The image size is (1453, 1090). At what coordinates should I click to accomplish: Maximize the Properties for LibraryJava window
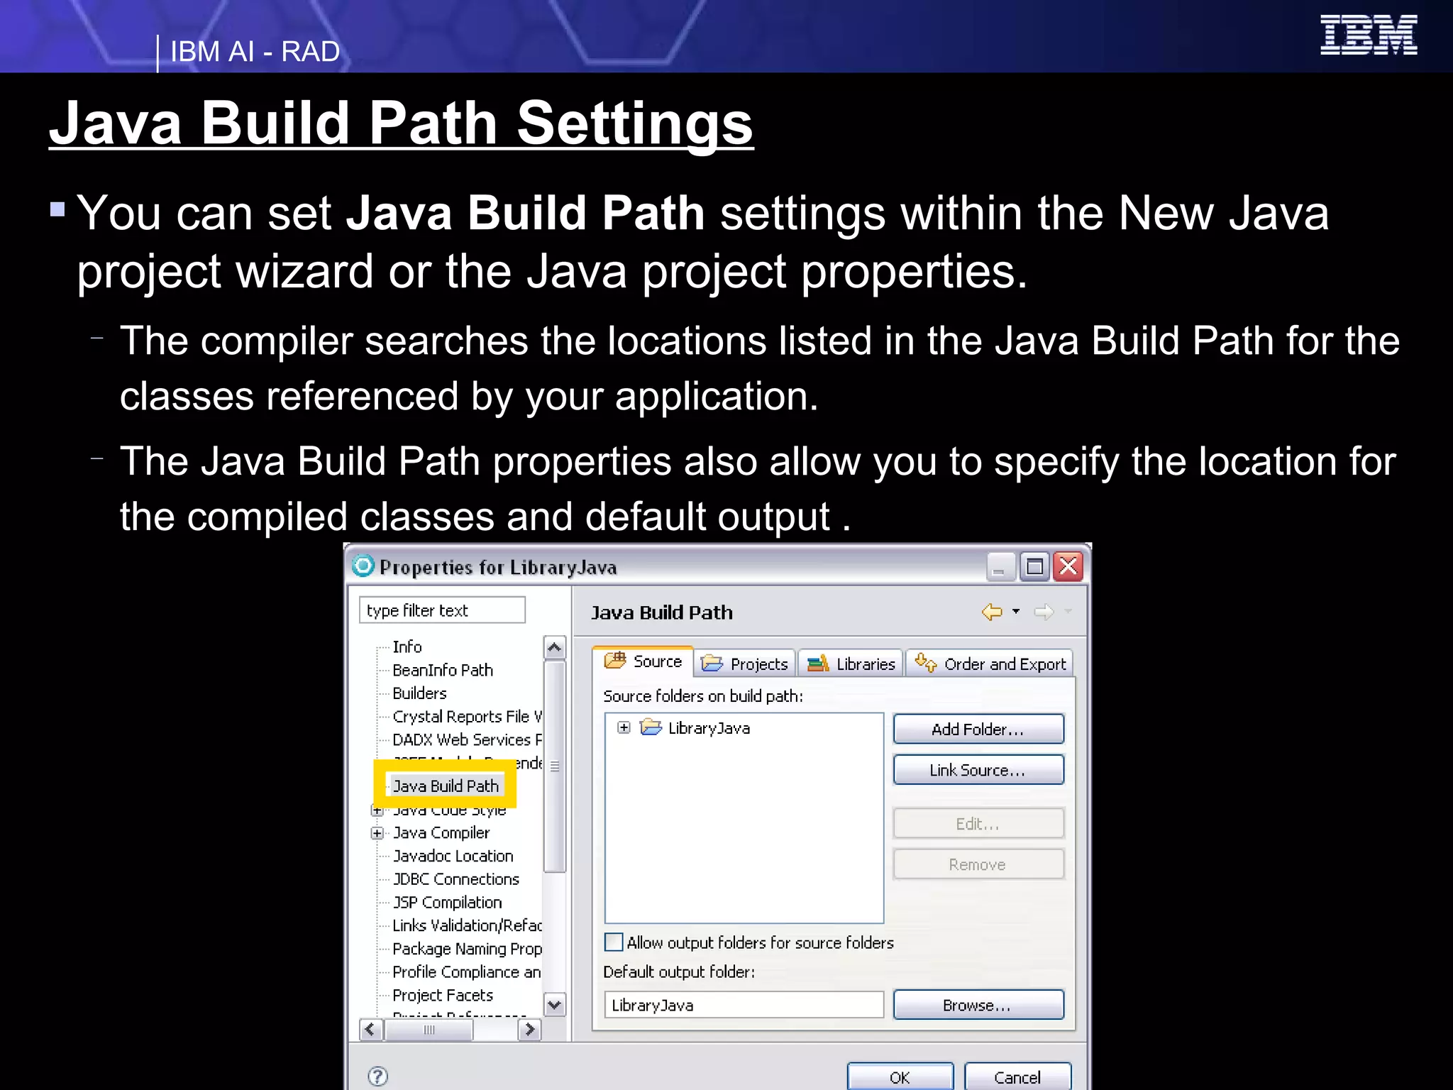[1034, 567]
